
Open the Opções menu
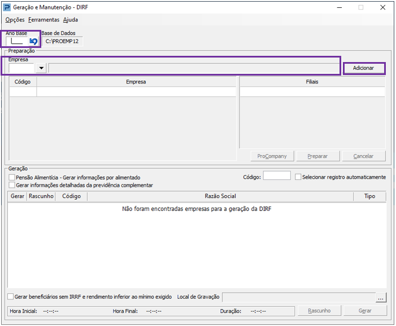click(15, 20)
